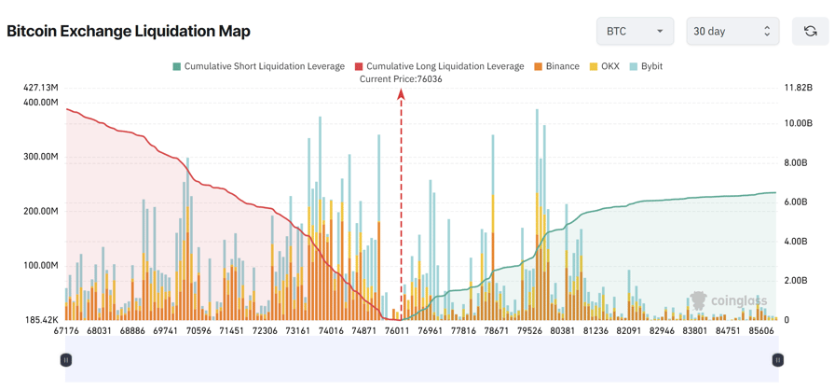Click the red current price arrowhead

402,94
